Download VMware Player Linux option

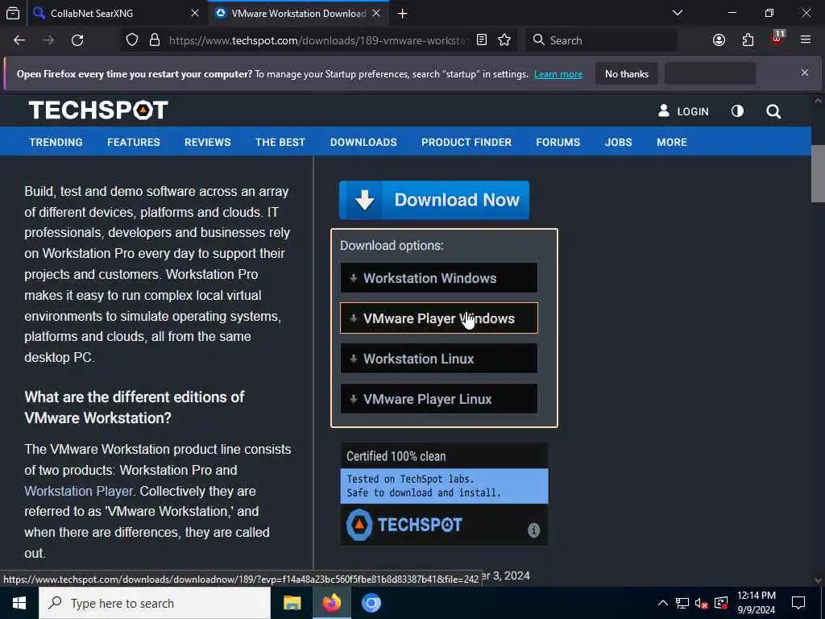click(x=439, y=399)
